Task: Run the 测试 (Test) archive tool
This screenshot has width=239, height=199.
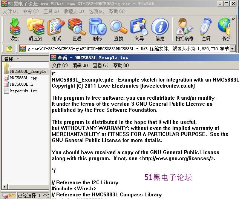Action: click(56, 29)
